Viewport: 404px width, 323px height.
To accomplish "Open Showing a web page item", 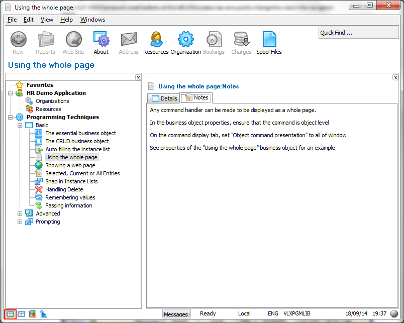I will (70, 165).
